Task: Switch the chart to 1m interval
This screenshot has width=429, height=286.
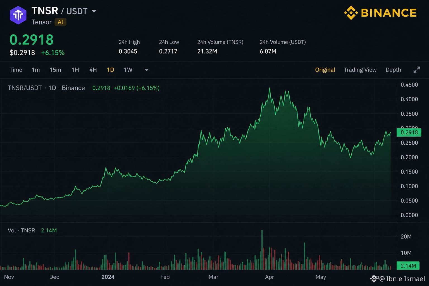Action: [36, 70]
